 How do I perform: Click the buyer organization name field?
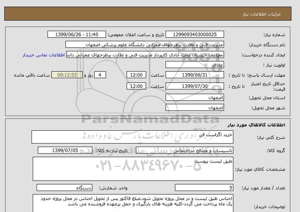click(145, 44)
